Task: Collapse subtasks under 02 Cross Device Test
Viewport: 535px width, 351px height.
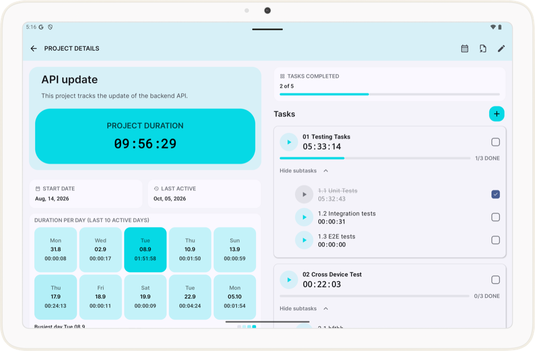Action: coord(304,308)
